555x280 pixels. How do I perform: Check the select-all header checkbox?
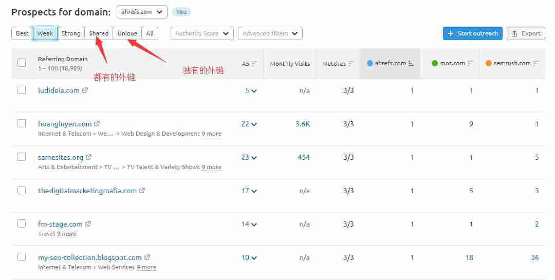pyautogui.click(x=22, y=63)
